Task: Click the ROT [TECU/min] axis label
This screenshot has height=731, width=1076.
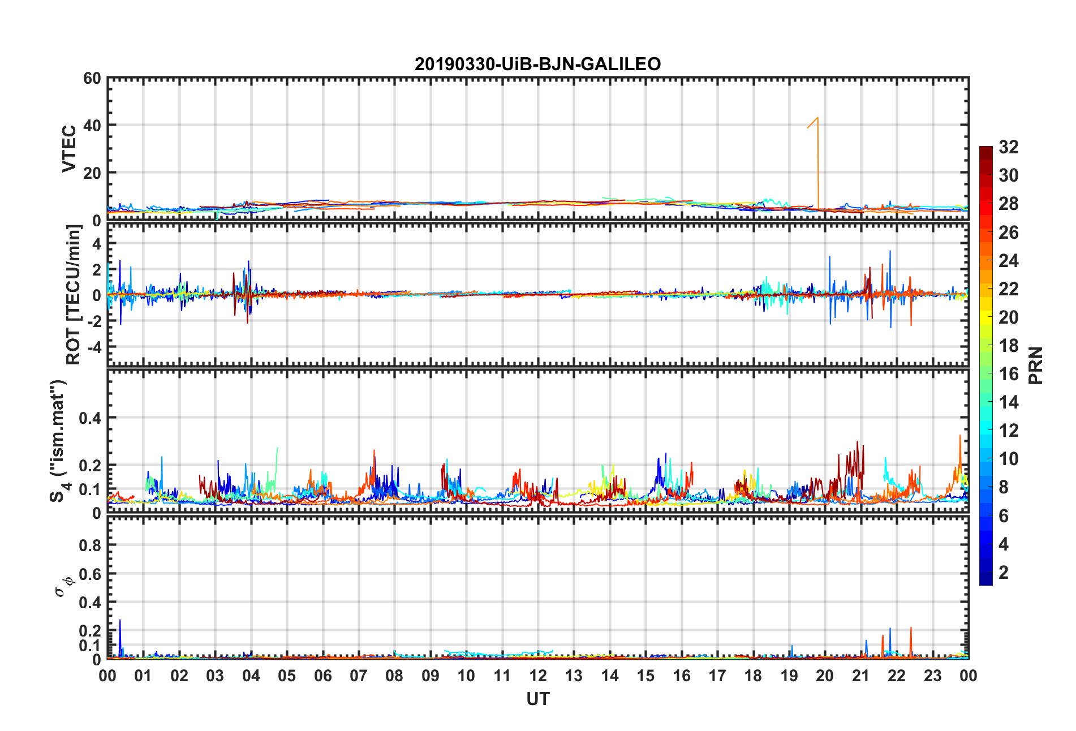Action: (74, 295)
